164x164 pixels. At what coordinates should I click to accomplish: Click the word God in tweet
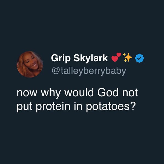tap(108, 93)
